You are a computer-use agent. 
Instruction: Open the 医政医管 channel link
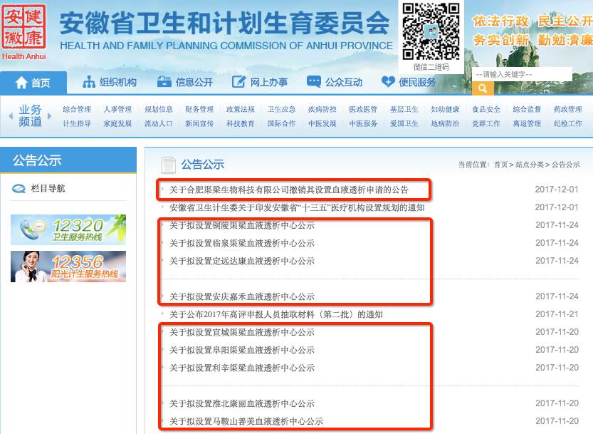point(363,110)
